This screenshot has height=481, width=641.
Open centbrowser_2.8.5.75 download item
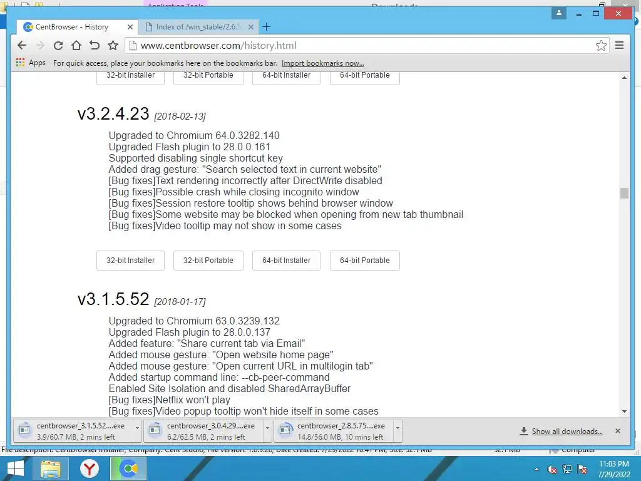click(334, 431)
